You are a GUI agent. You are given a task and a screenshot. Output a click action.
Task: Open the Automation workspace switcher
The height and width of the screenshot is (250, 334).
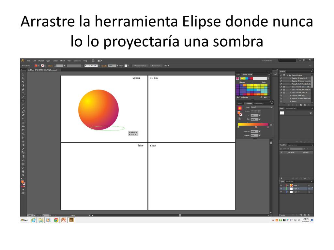268,61
